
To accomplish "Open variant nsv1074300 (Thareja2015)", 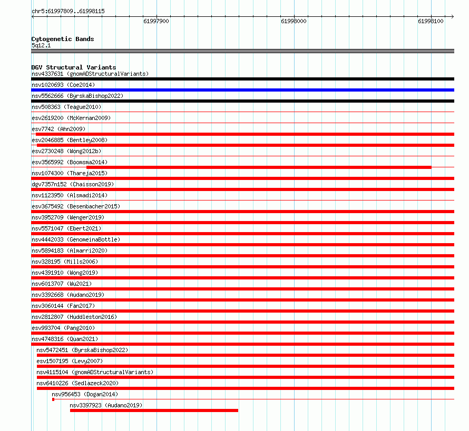I will point(70,173).
